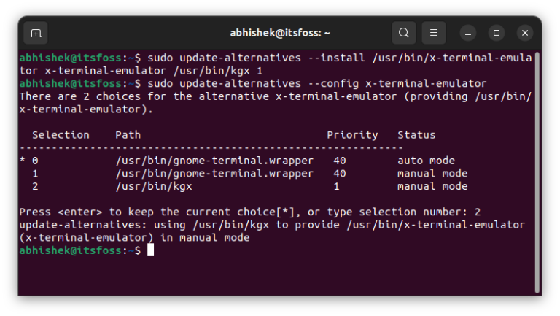Click the auto mode status text
This screenshot has width=560, height=316.
[x=426, y=161]
